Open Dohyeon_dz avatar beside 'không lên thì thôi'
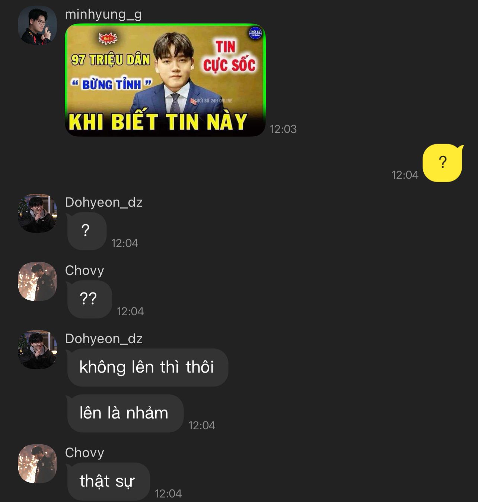This screenshot has height=502, width=478. coord(37,350)
